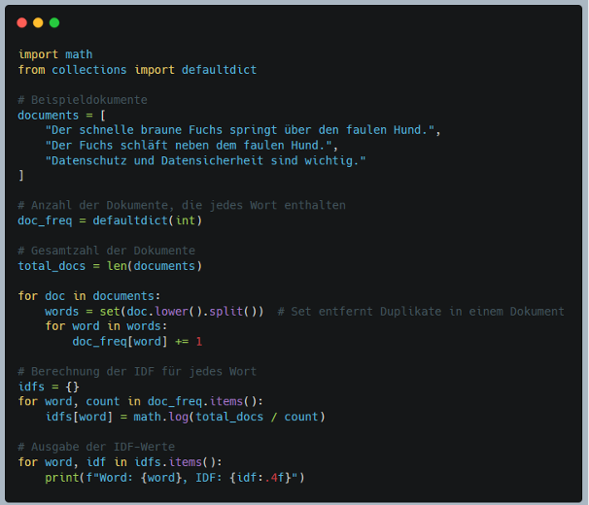Click 'for word, count in doc_freq.items():' line

point(141,402)
